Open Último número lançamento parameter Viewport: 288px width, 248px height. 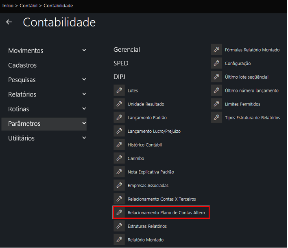point(251,90)
